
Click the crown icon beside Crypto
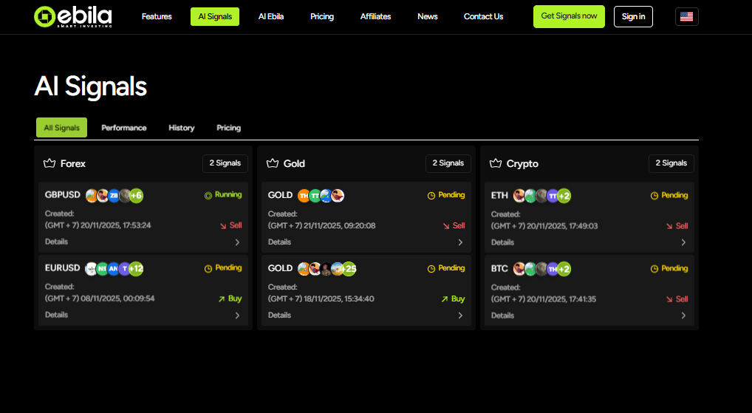[495, 163]
